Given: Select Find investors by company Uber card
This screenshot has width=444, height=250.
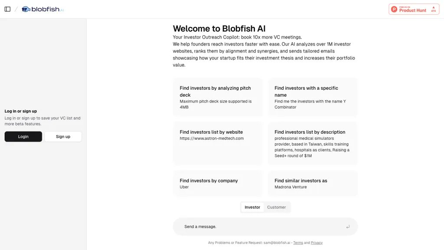Looking at the screenshot, I should pos(218,184).
